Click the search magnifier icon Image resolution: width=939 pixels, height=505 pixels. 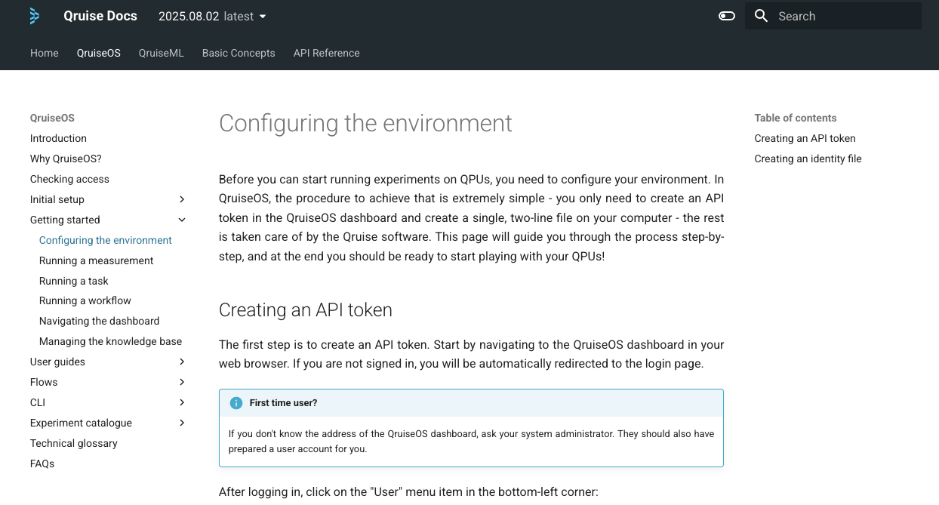click(x=762, y=16)
